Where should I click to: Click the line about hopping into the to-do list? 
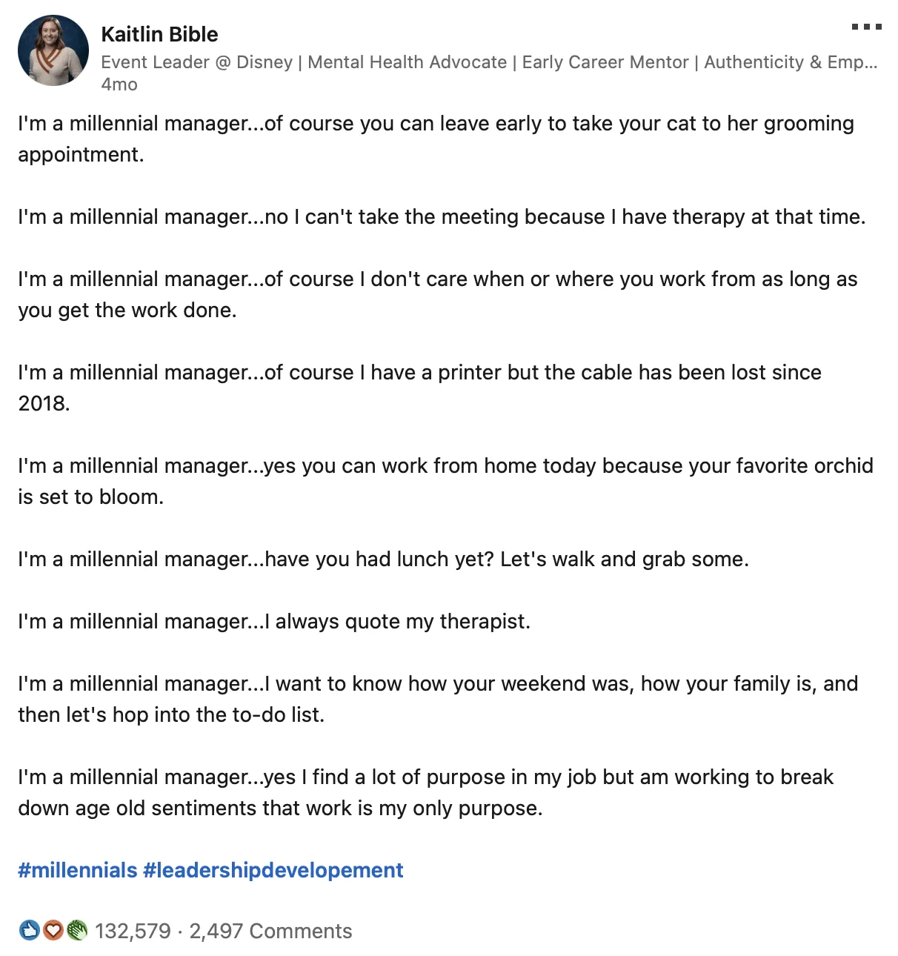pyautogui.click(x=438, y=699)
